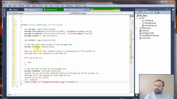Select MimeKitLite.xml in Solution Explorer
Viewport: 177px width, 99px height.
(150, 26)
